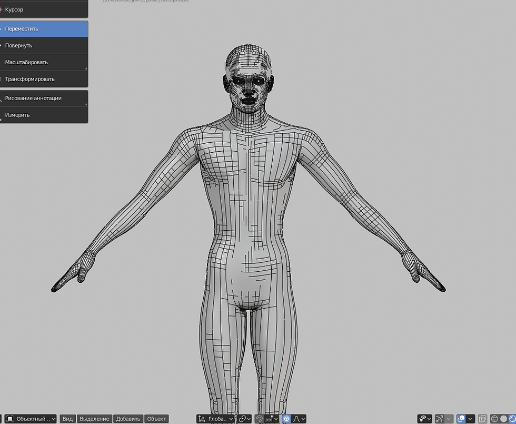Toggle the snap magnet icon
Image resolution: width=516 pixels, height=424 pixels.
259,419
